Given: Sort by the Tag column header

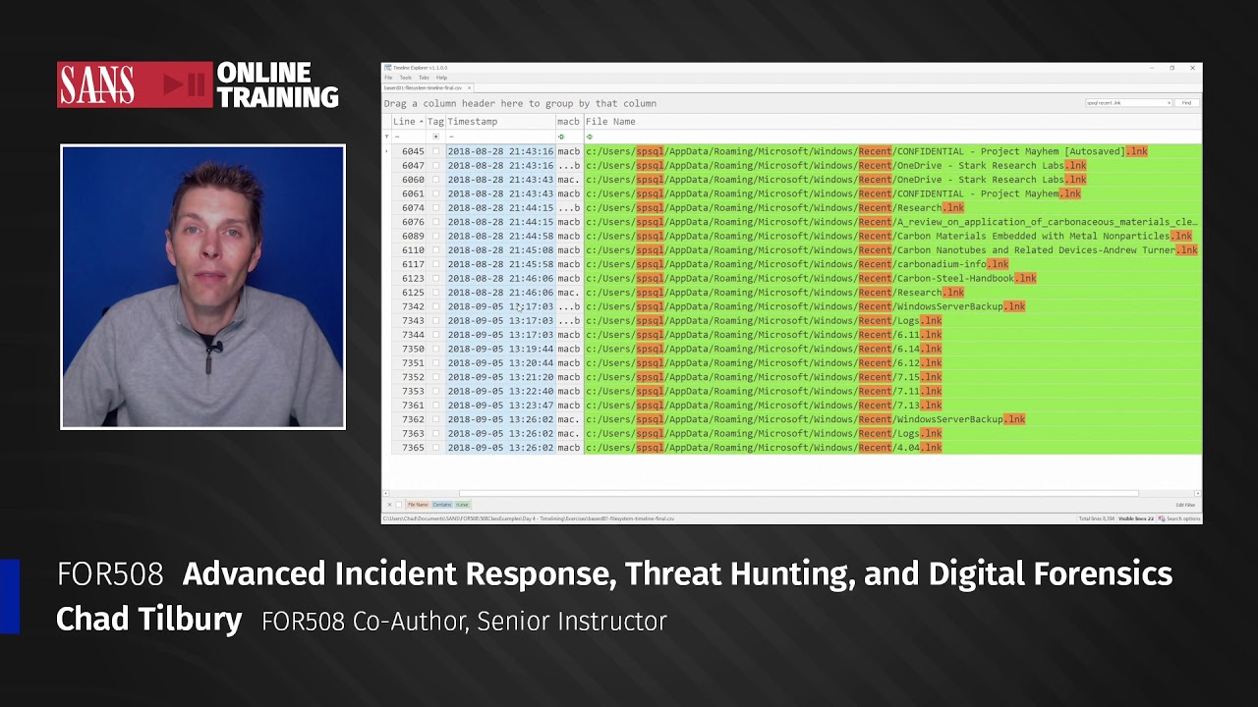Looking at the screenshot, I should pos(435,122).
